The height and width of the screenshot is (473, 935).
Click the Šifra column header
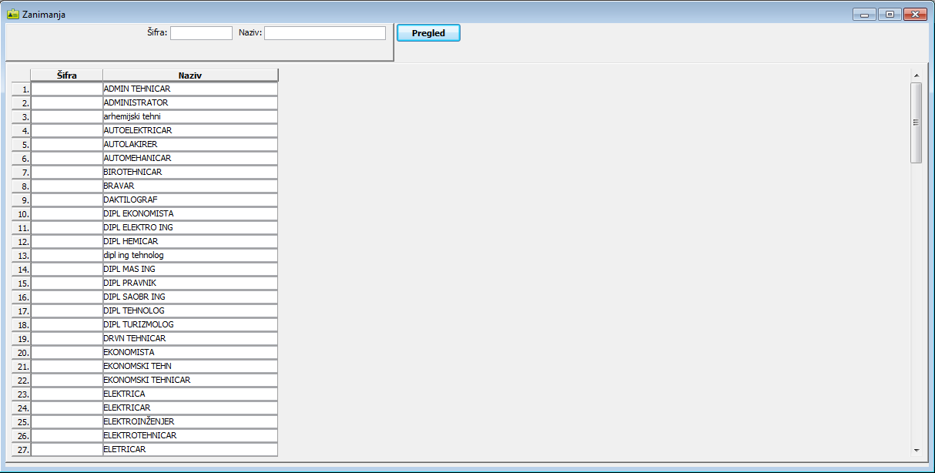pos(67,75)
